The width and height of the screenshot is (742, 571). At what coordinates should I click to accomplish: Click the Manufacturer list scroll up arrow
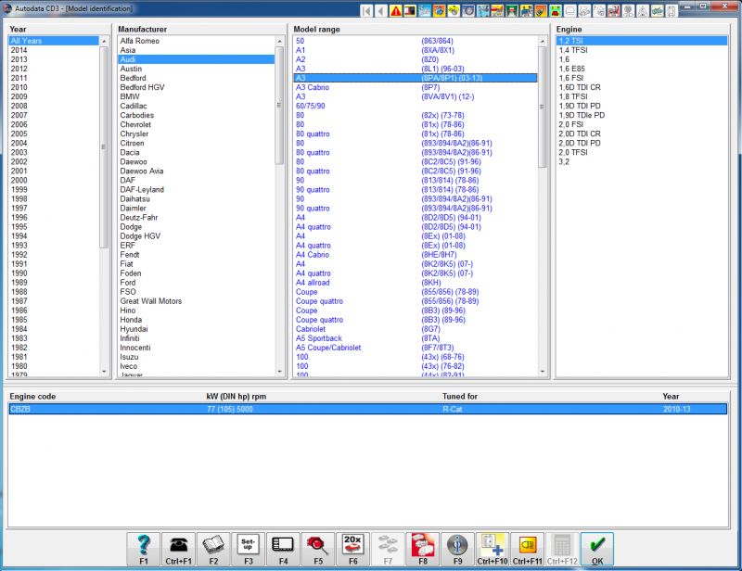[279, 41]
